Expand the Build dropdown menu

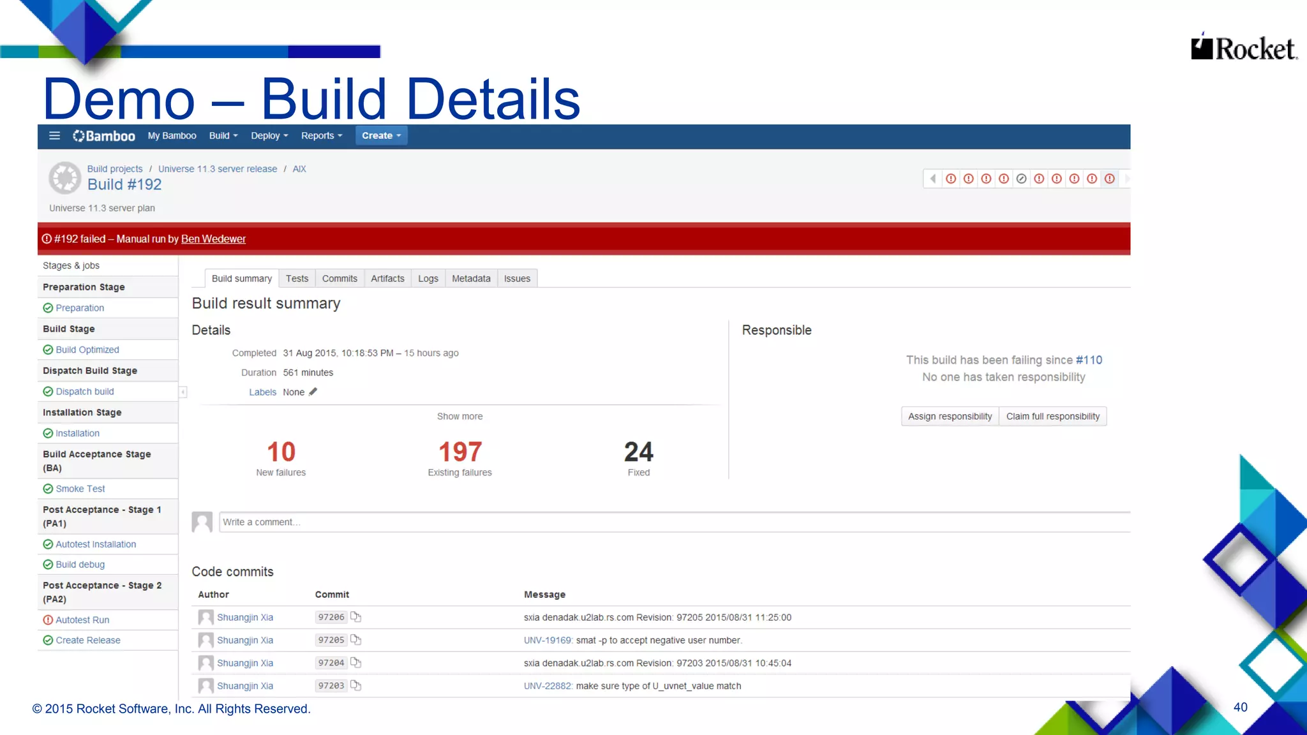[223, 136]
